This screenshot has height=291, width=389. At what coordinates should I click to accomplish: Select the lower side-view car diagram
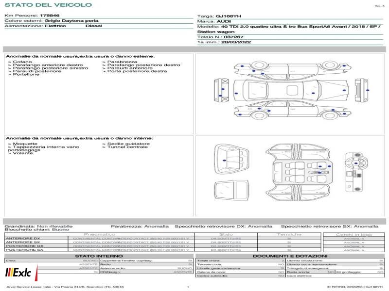click(293, 109)
